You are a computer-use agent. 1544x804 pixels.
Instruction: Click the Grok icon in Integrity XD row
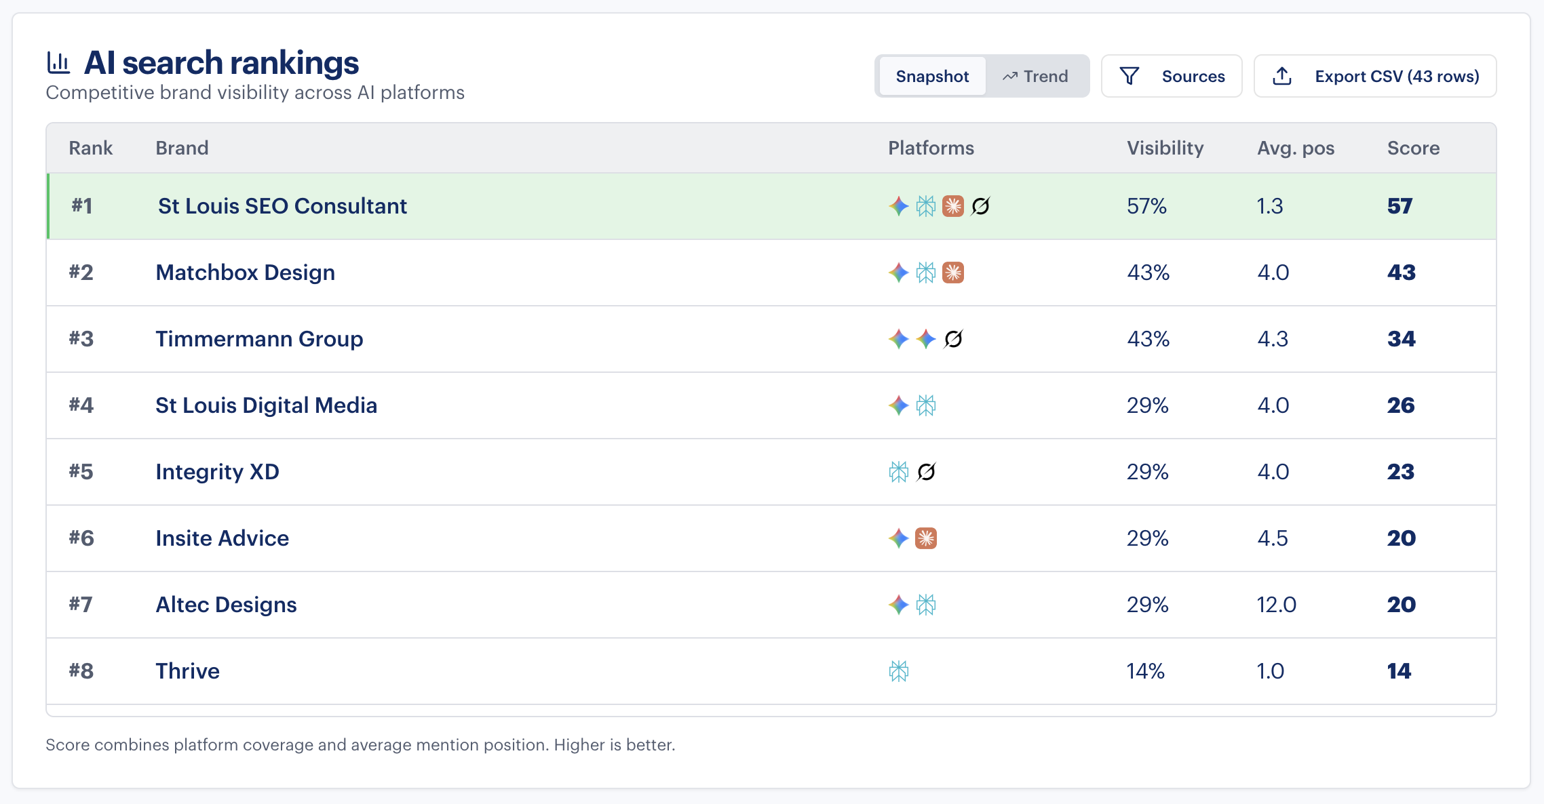(x=926, y=472)
